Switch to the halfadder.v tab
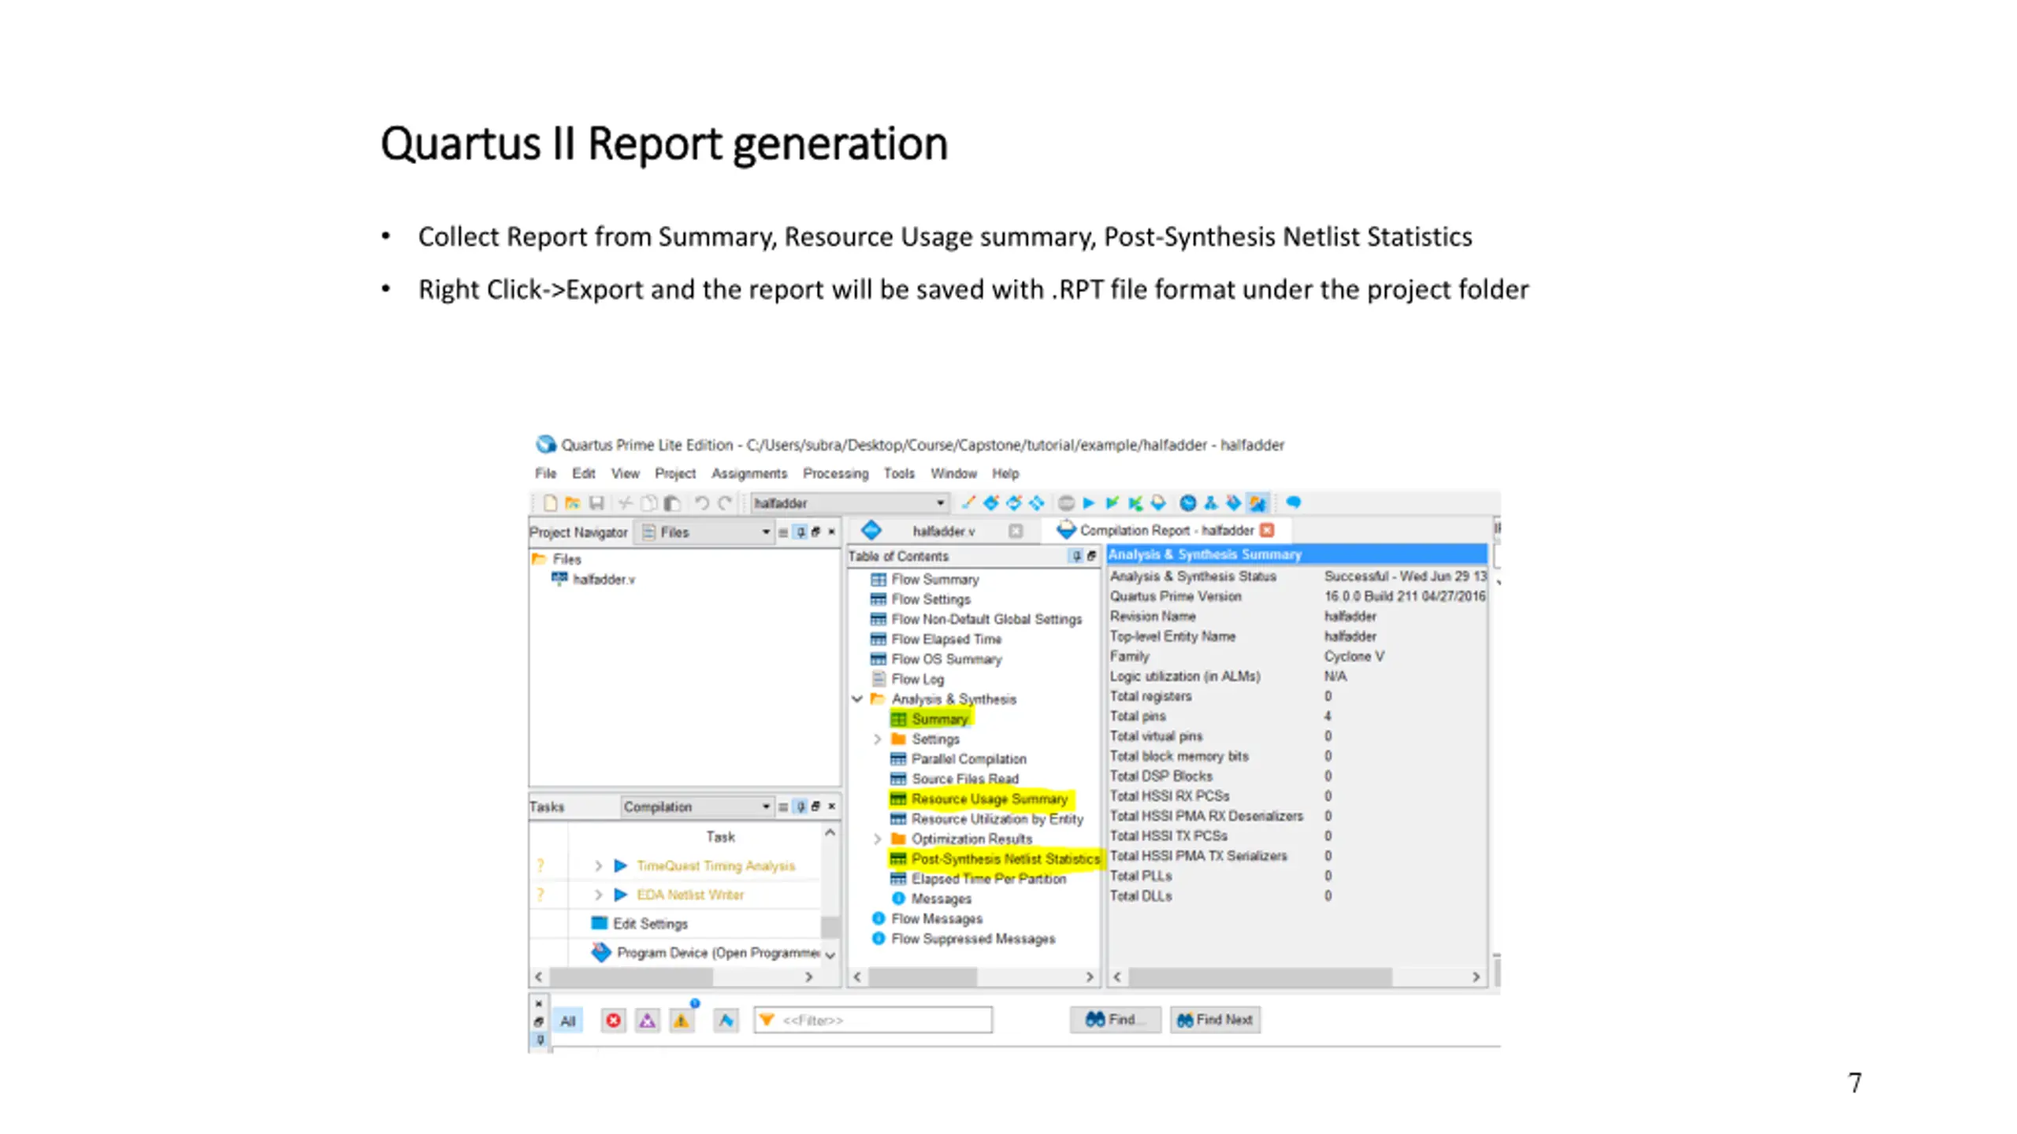 (x=943, y=531)
